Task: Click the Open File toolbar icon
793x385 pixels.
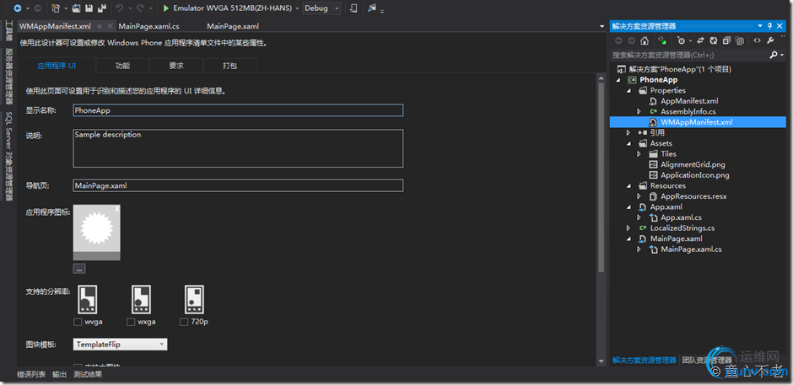Action: 76,8
